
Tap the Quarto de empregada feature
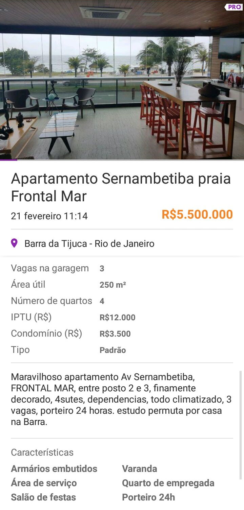(168, 483)
